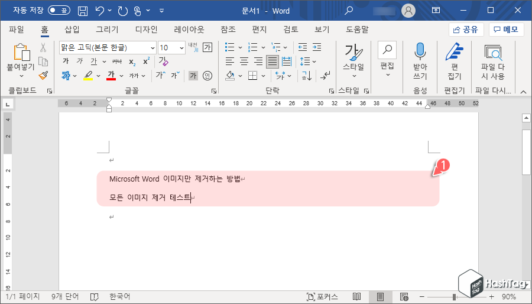Open numbered list dropdown arrow
This screenshot has width=532, height=304.
click(x=263, y=47)
